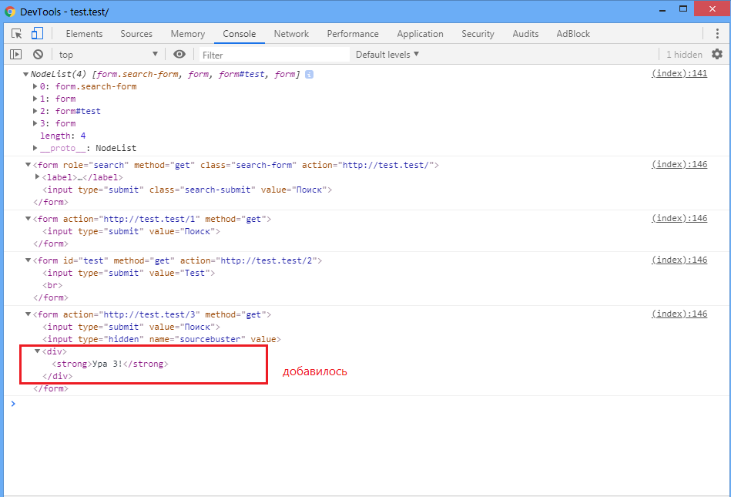731x497 pixels.
Task: Click the Chrome icon in title bar
Action: [10, 12]
